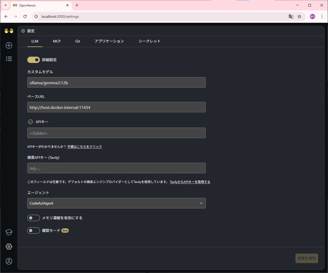Image resolution: width=328 pixels, height=273 pixels.
Task: Disable the 詳細設定 toggle
Action: click(33, 60)
